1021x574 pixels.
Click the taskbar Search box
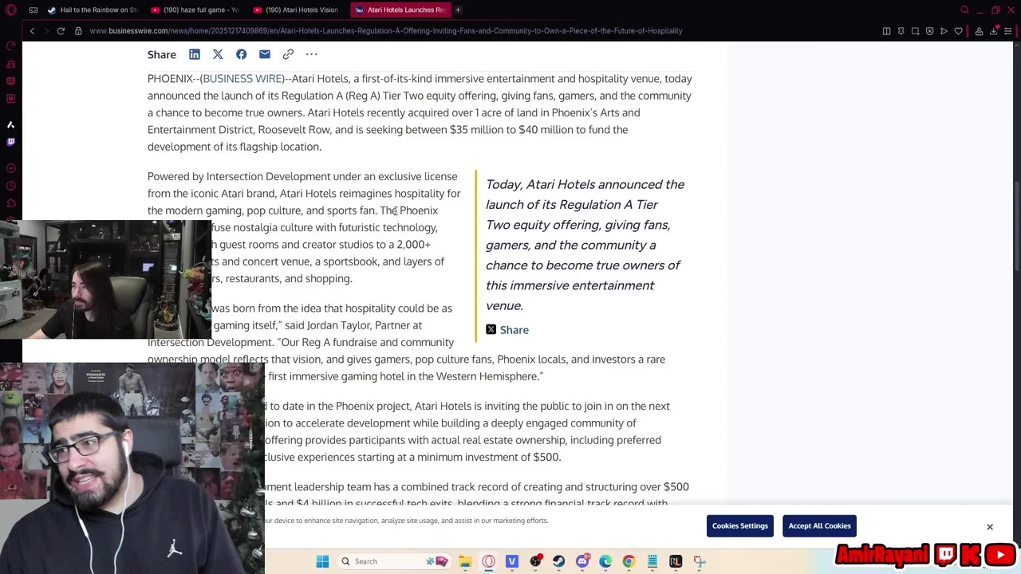coord(394,561)
